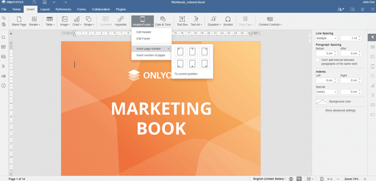Undo the last action
Viewport: 376px width, 181px height.
(x=55, y=2)
